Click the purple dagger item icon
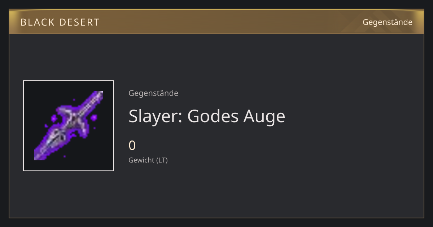433x227 pixels. coord(69,126)
